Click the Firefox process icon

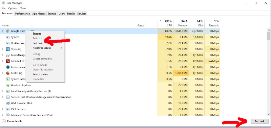point(8,73)
